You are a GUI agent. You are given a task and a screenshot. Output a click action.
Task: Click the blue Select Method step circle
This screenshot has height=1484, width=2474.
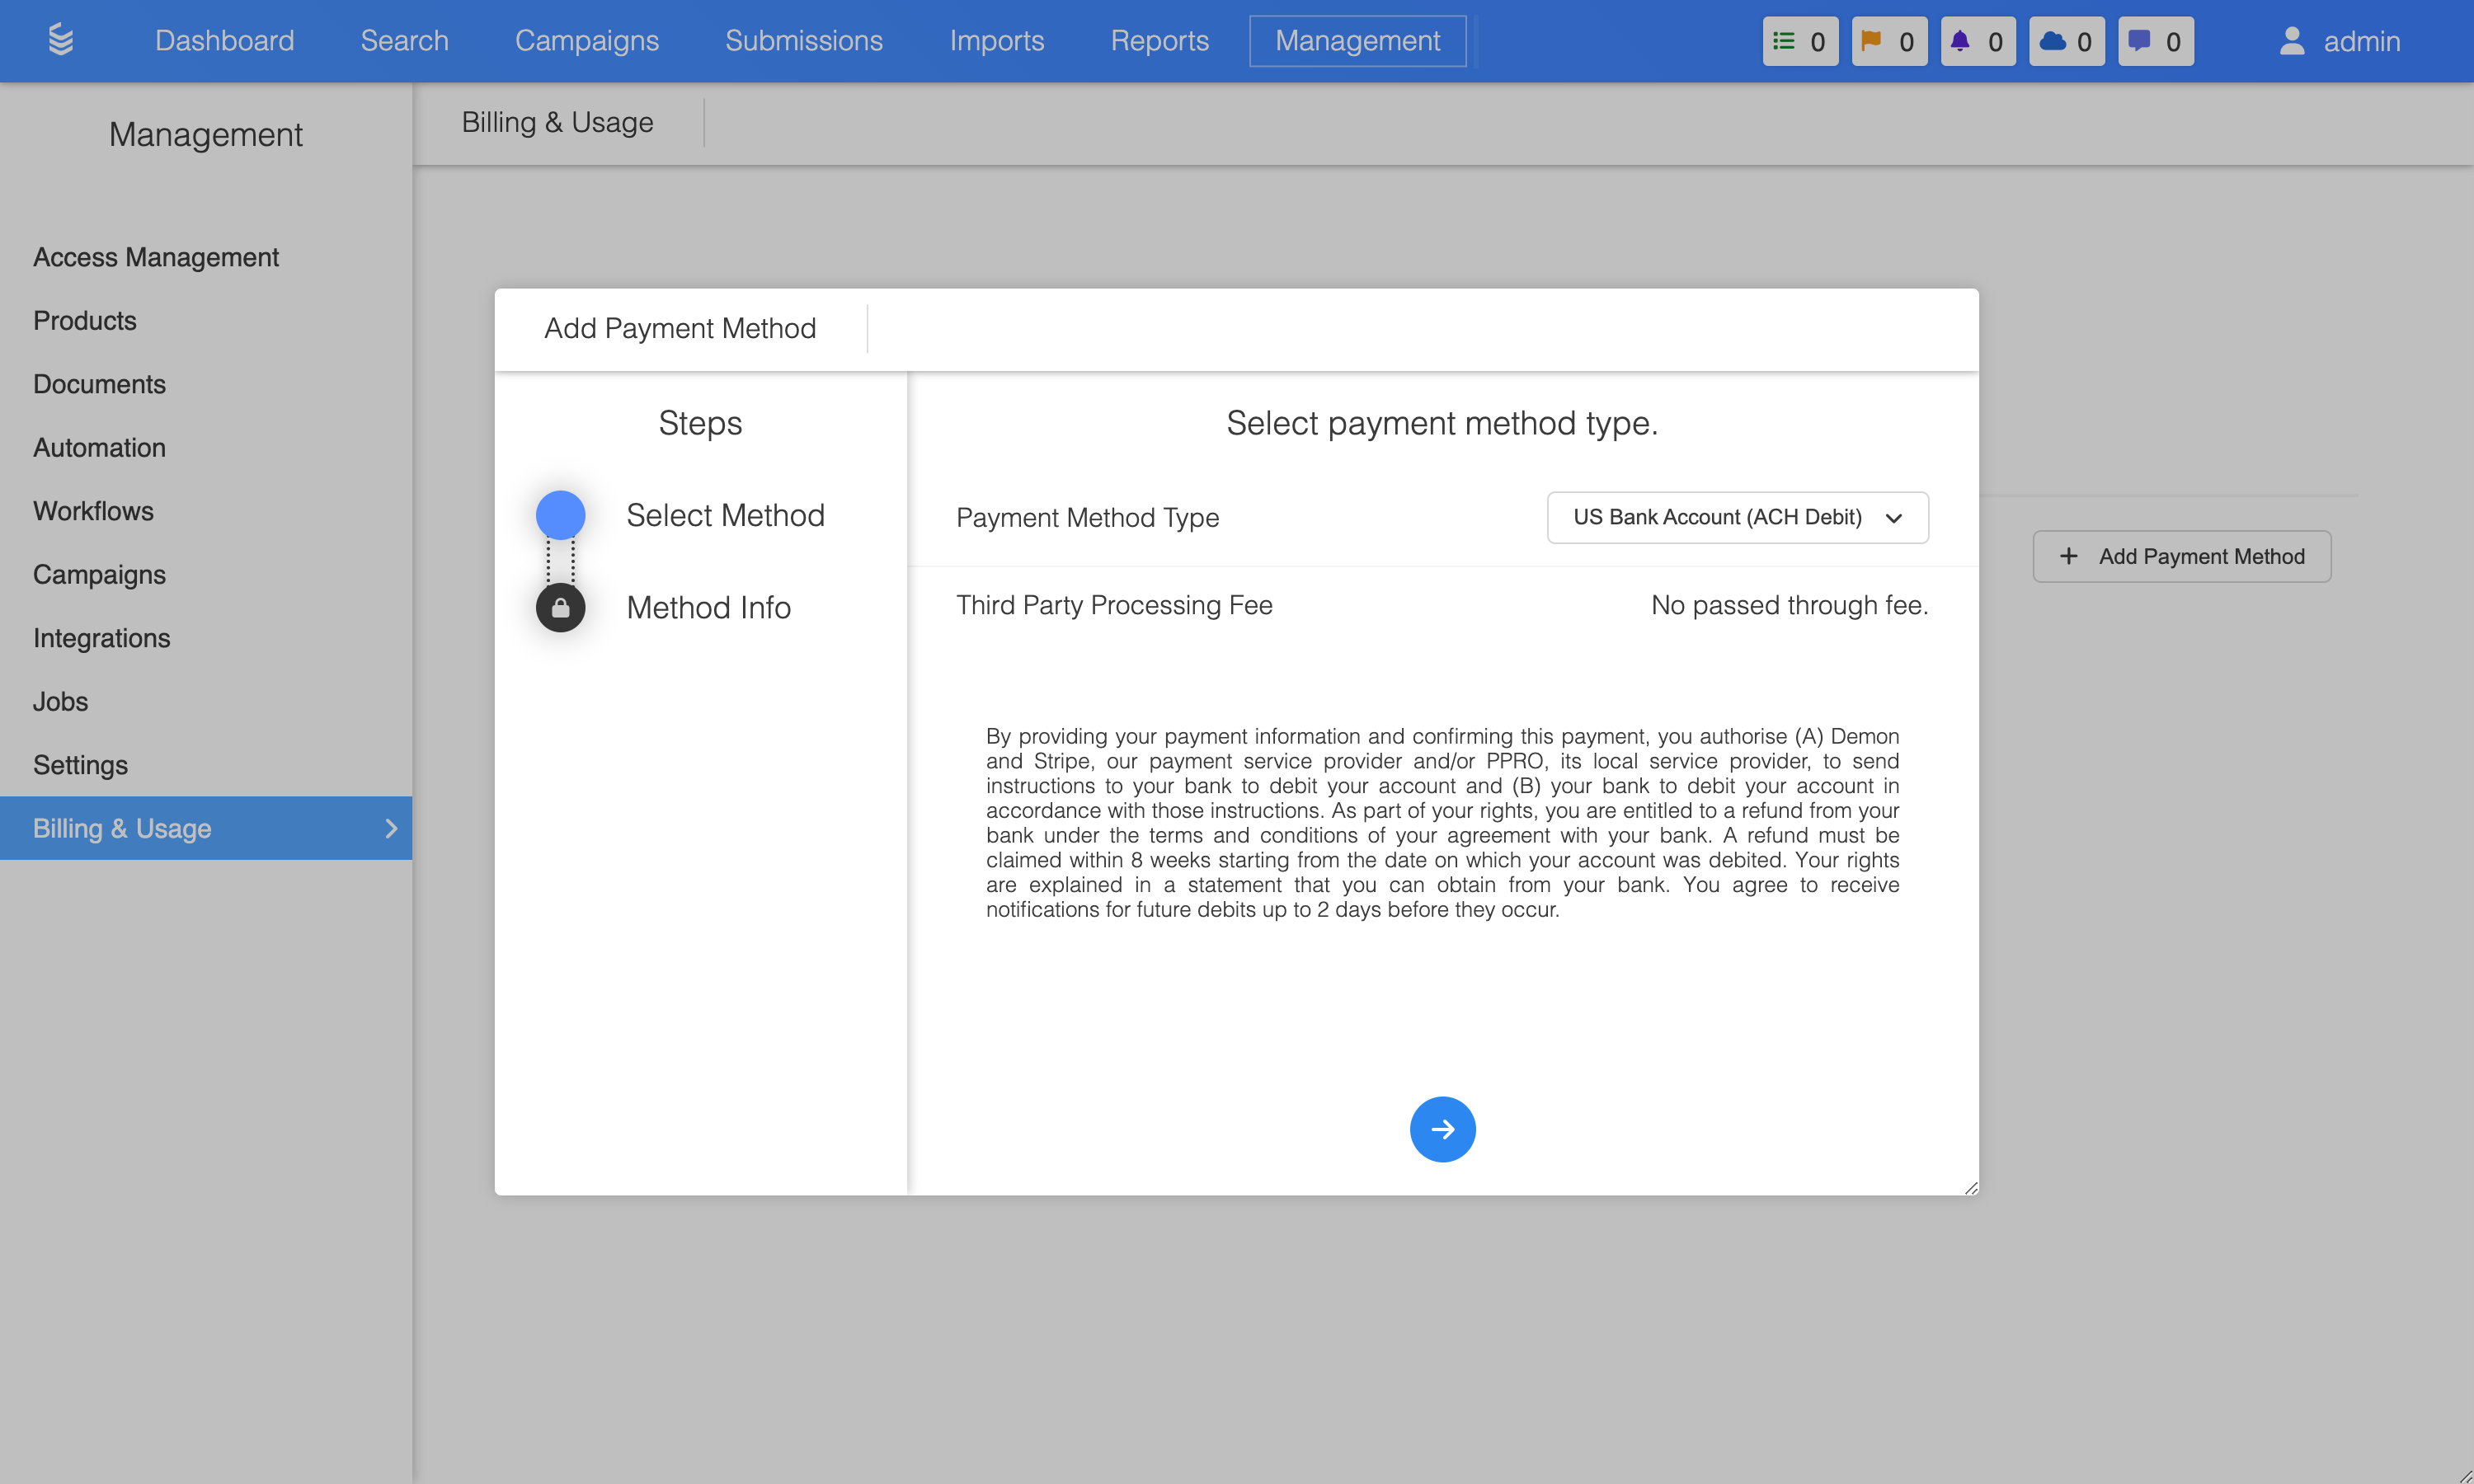[x=560, y=515]
